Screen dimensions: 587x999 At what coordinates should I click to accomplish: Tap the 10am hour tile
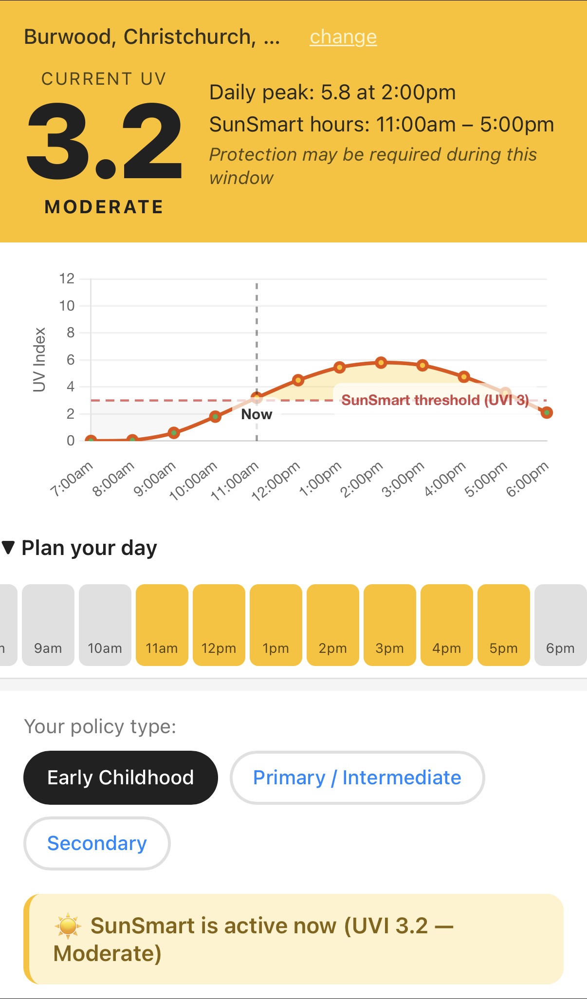[x=105, y=625]
